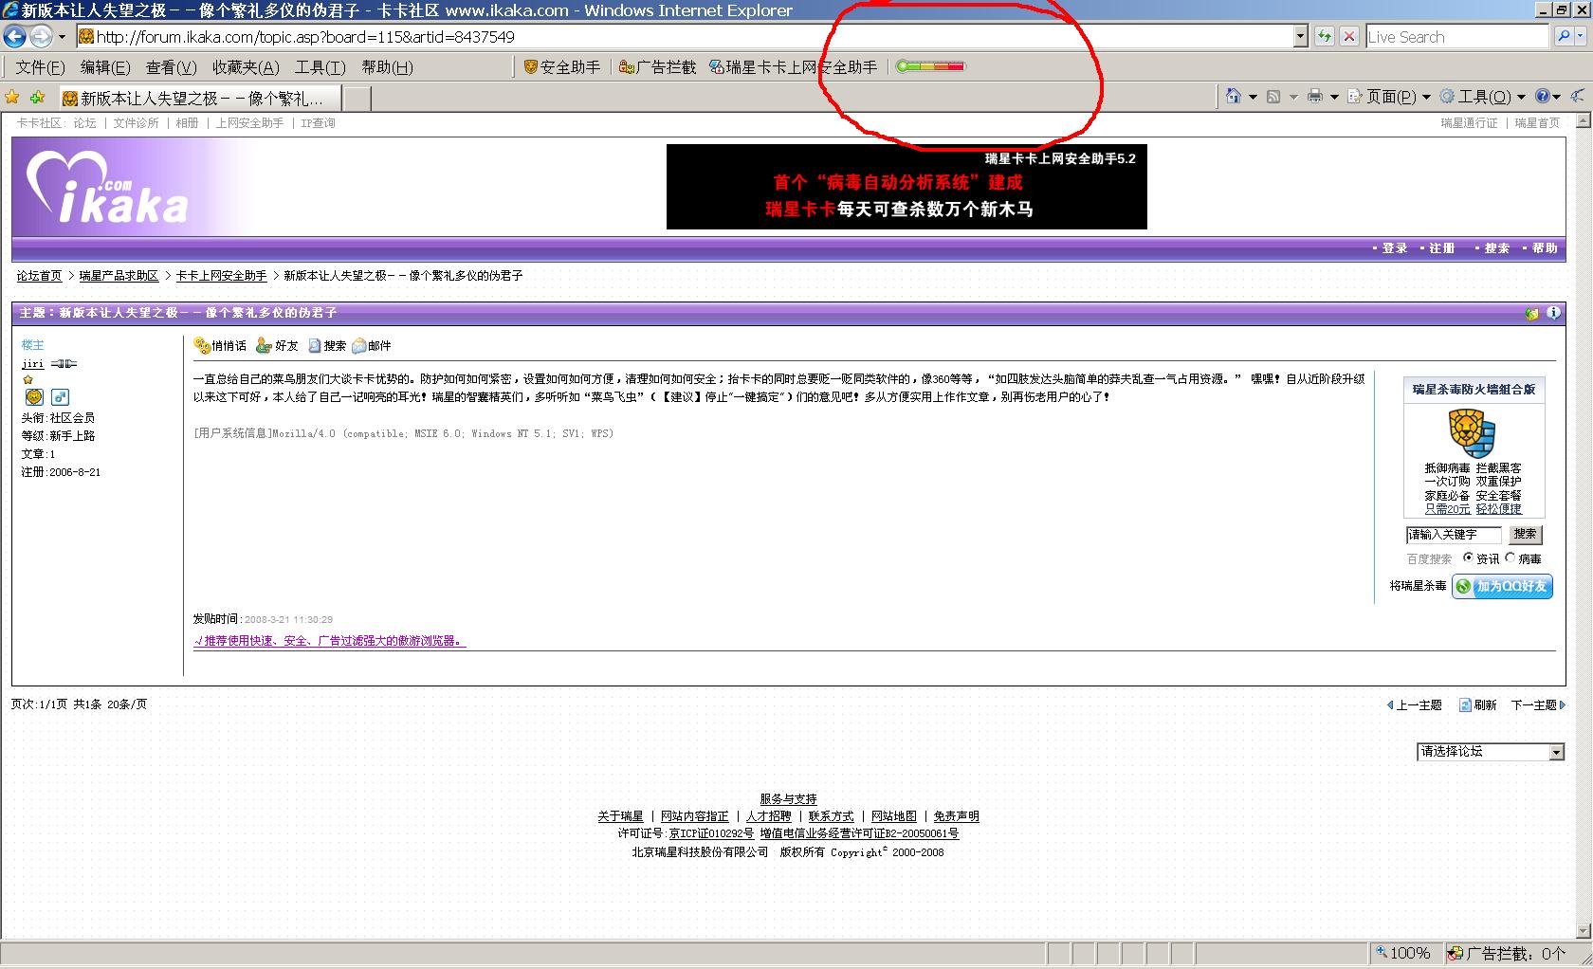The height and width of the screenshot is (969, 1593).
Task: Click the Print icon in command bar
Action: pos(1314,96)
